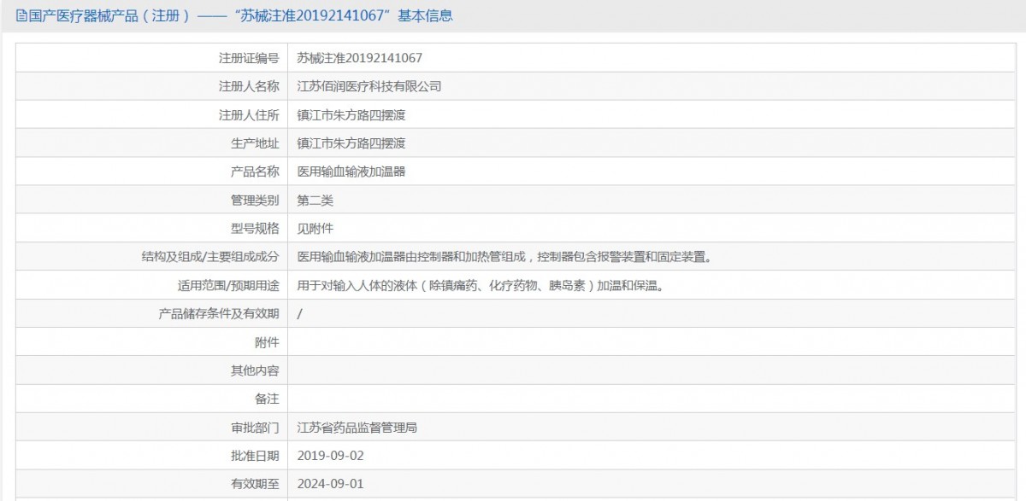Select the registrant address 镇江市朱方路四摆渡
Viewport: 1026px width, 501px height.
click(x=351, y=115)
